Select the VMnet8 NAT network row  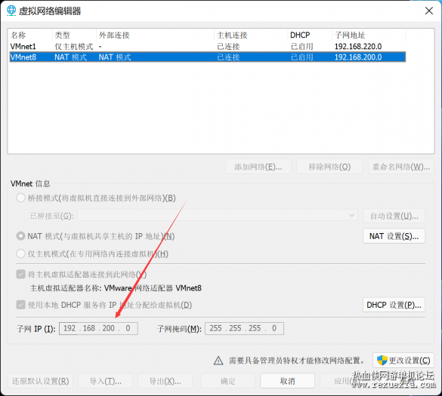(x=208, y=57)
